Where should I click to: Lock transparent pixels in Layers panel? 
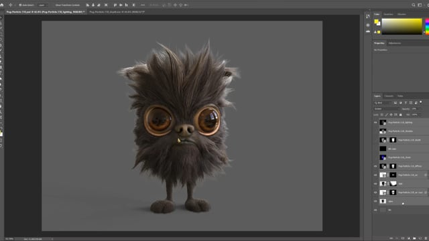pos(382,114)
